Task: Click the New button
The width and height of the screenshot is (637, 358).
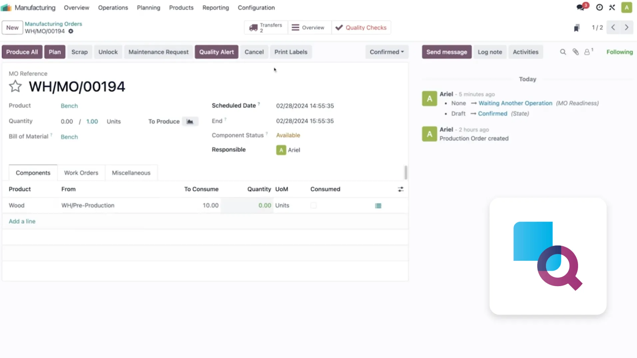Action: point(12,28)
